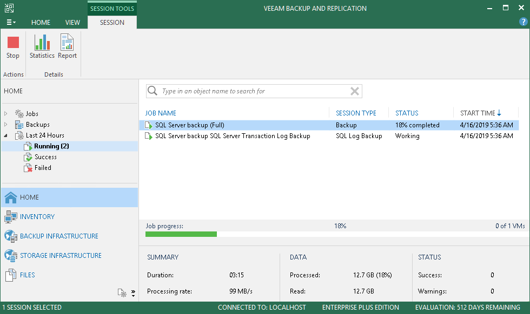Select SQL Server Transaction Log Backup row
Screen dimensions: 530x314
[329, 136]
